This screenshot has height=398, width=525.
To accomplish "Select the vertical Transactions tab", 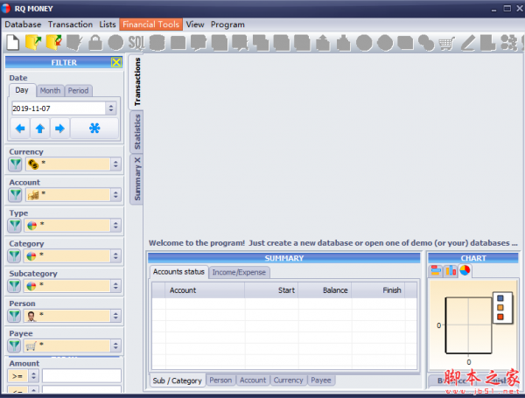I will [137, 81].
